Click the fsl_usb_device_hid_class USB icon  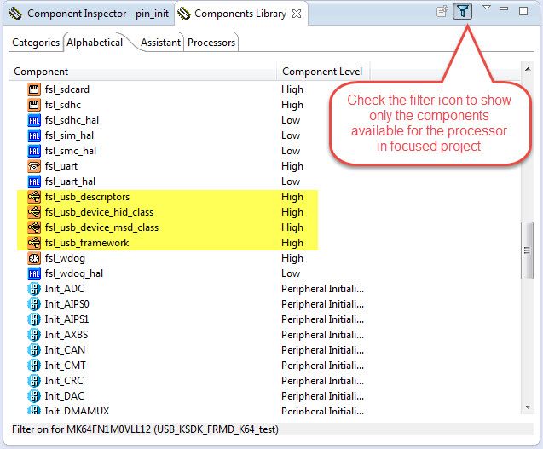(x=34, y=212)
